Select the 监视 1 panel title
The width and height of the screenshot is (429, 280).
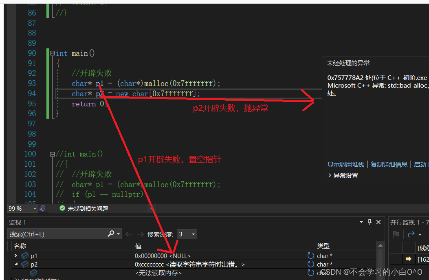click(x=17, y=222)
